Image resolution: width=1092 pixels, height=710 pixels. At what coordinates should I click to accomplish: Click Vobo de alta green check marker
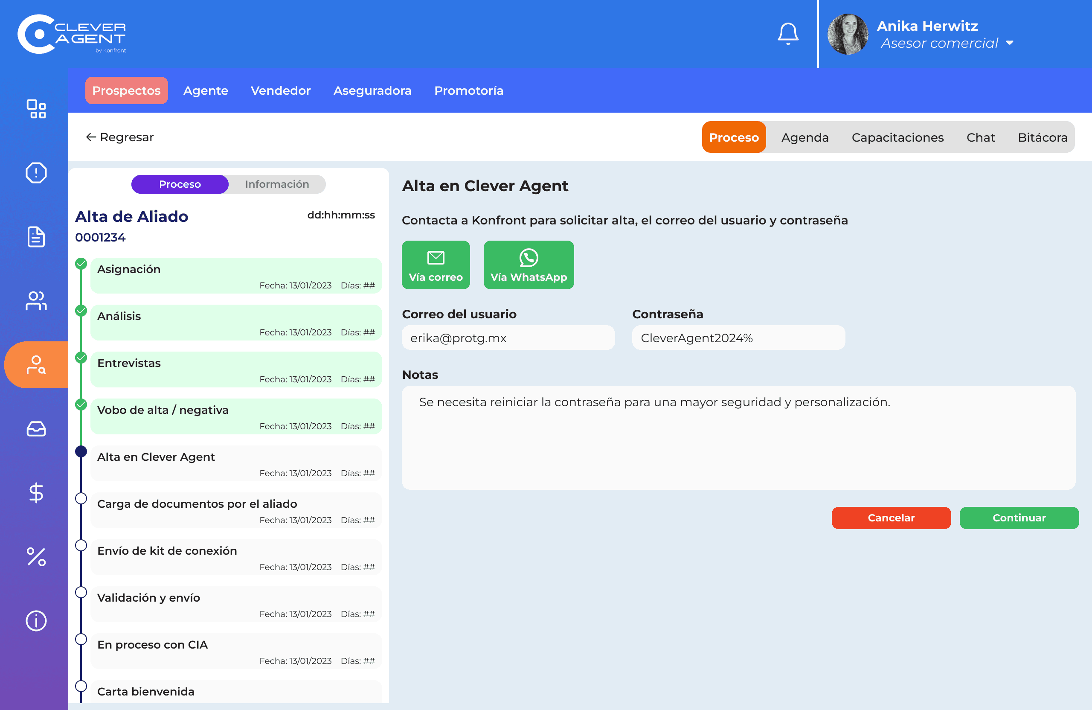[x=81, y=404]
